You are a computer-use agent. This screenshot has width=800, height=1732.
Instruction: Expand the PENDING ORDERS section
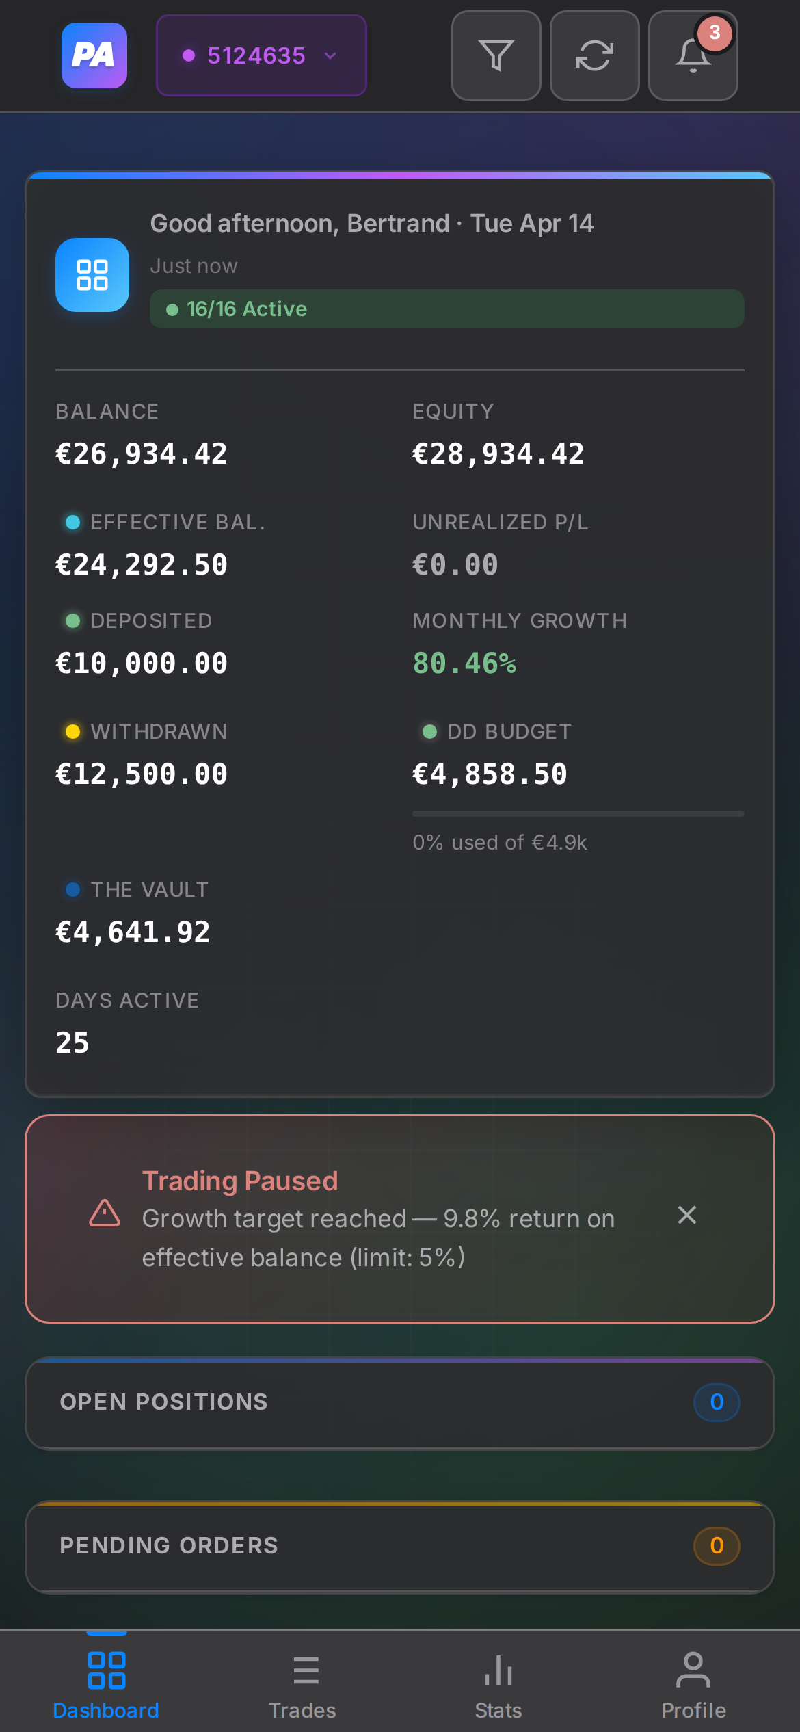[399, 1546]
